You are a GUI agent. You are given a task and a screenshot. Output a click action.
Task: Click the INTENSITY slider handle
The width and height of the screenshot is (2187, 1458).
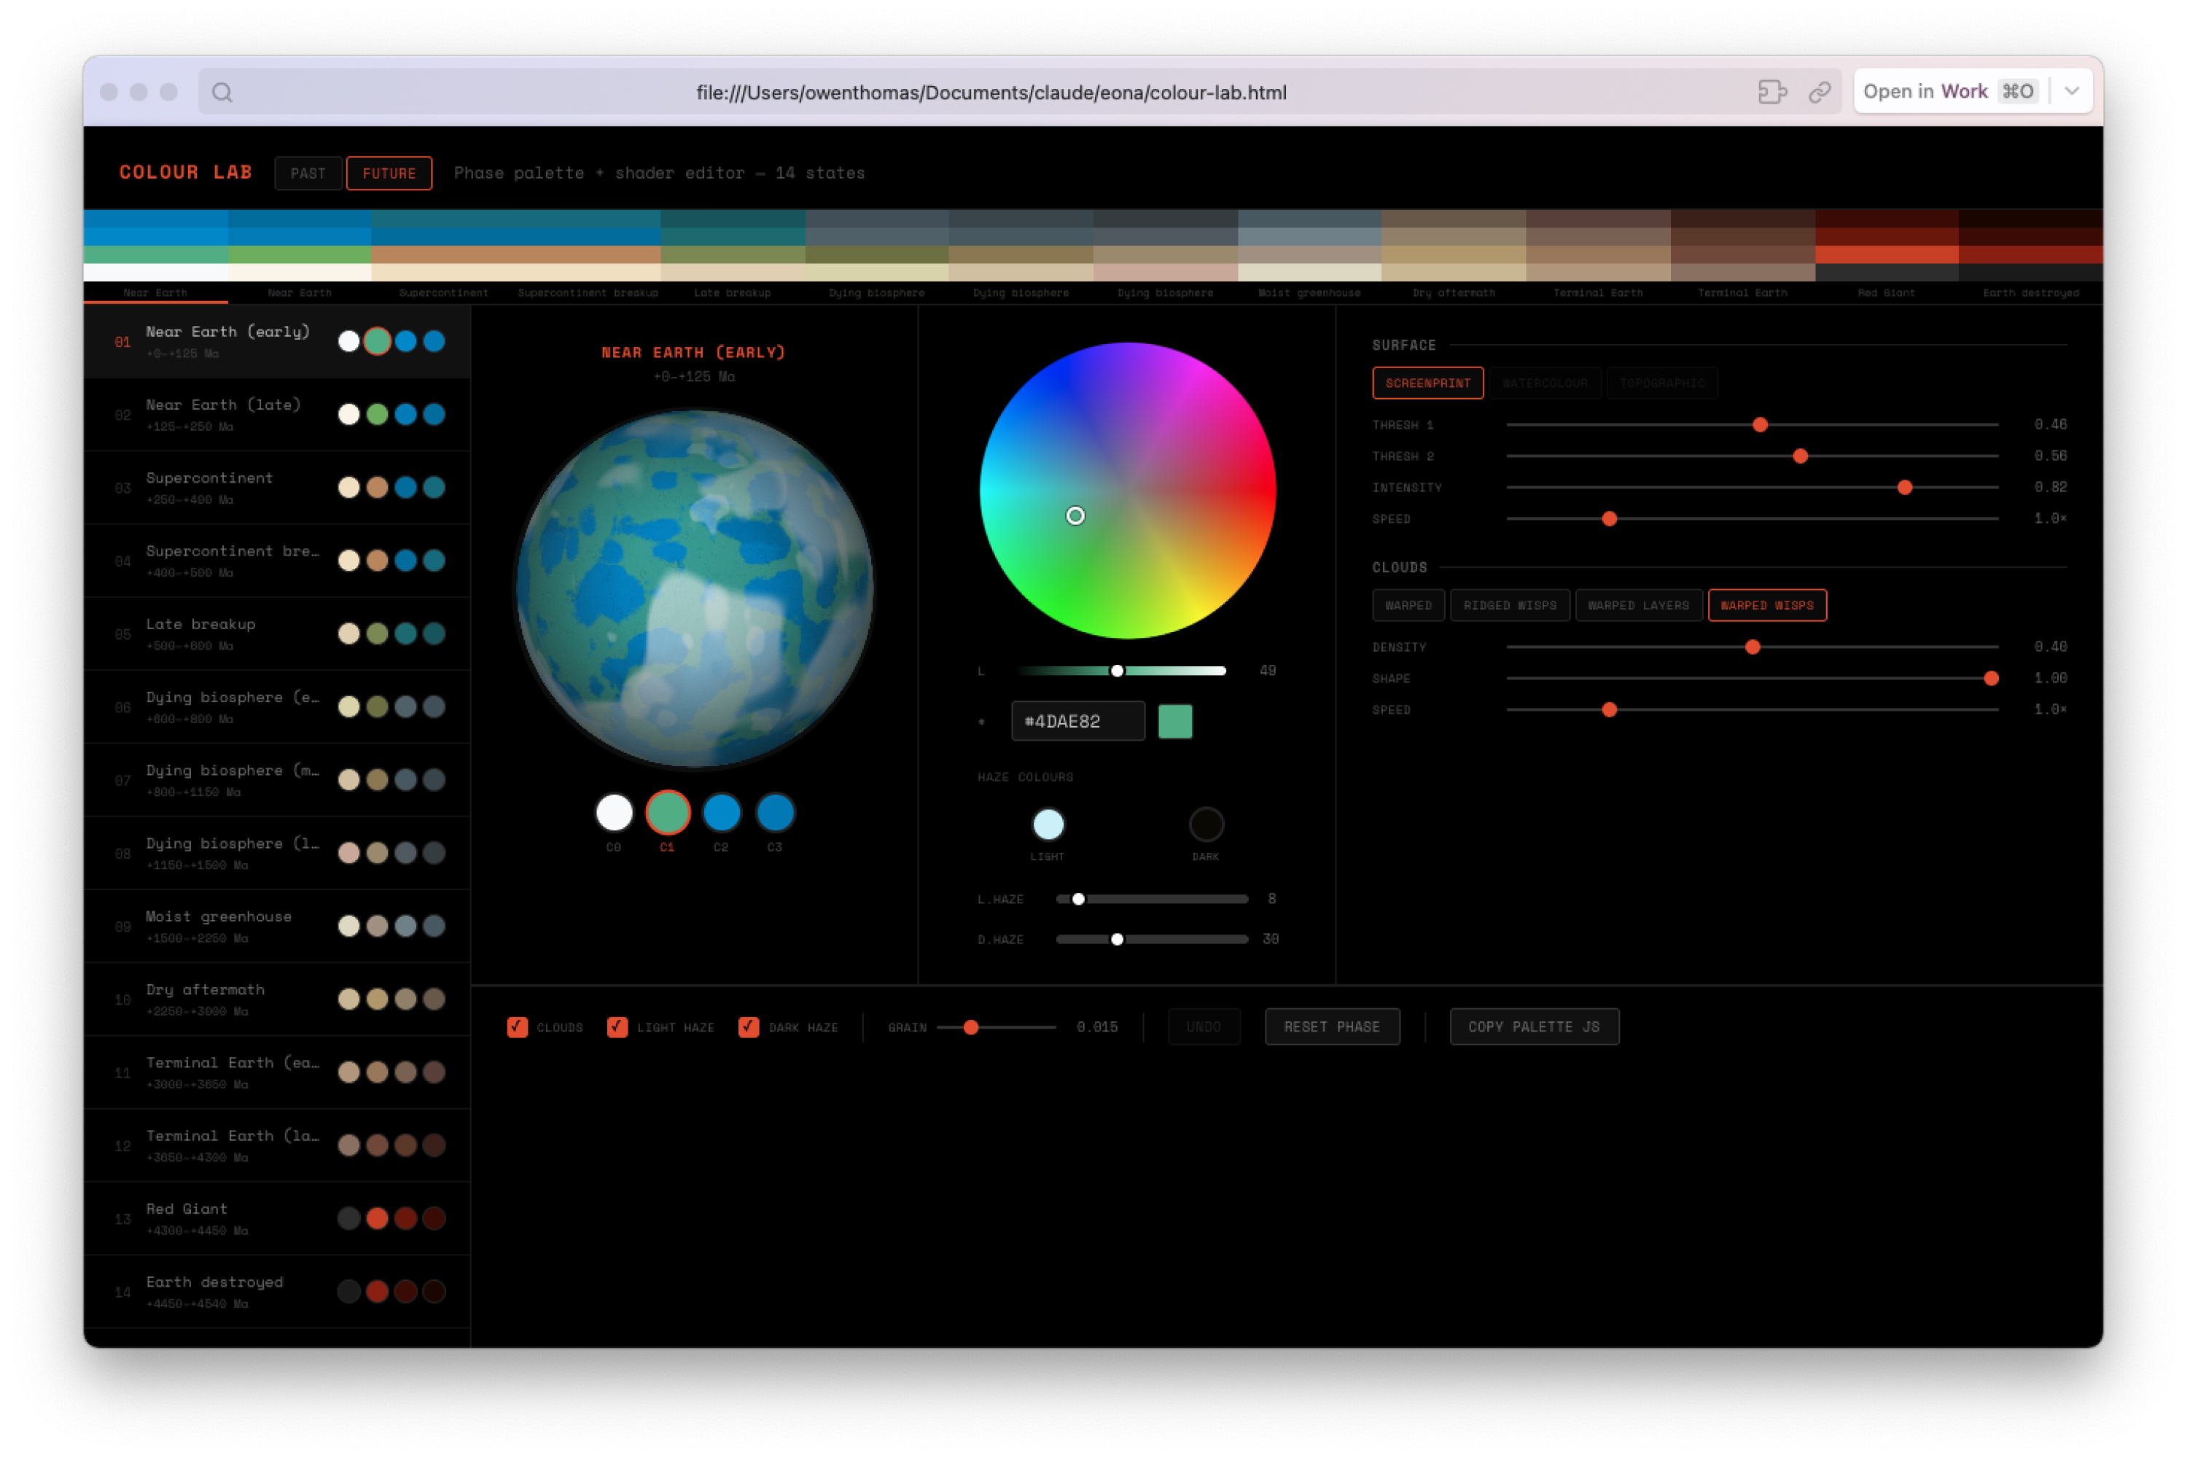coord(1904,487)
